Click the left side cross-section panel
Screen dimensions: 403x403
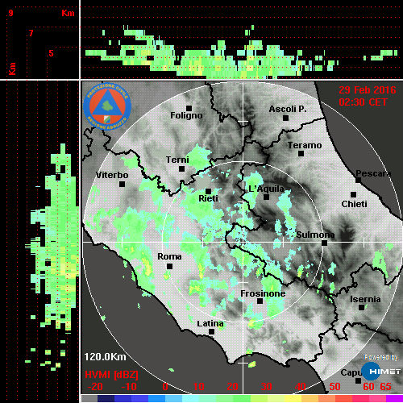(39, 242)
